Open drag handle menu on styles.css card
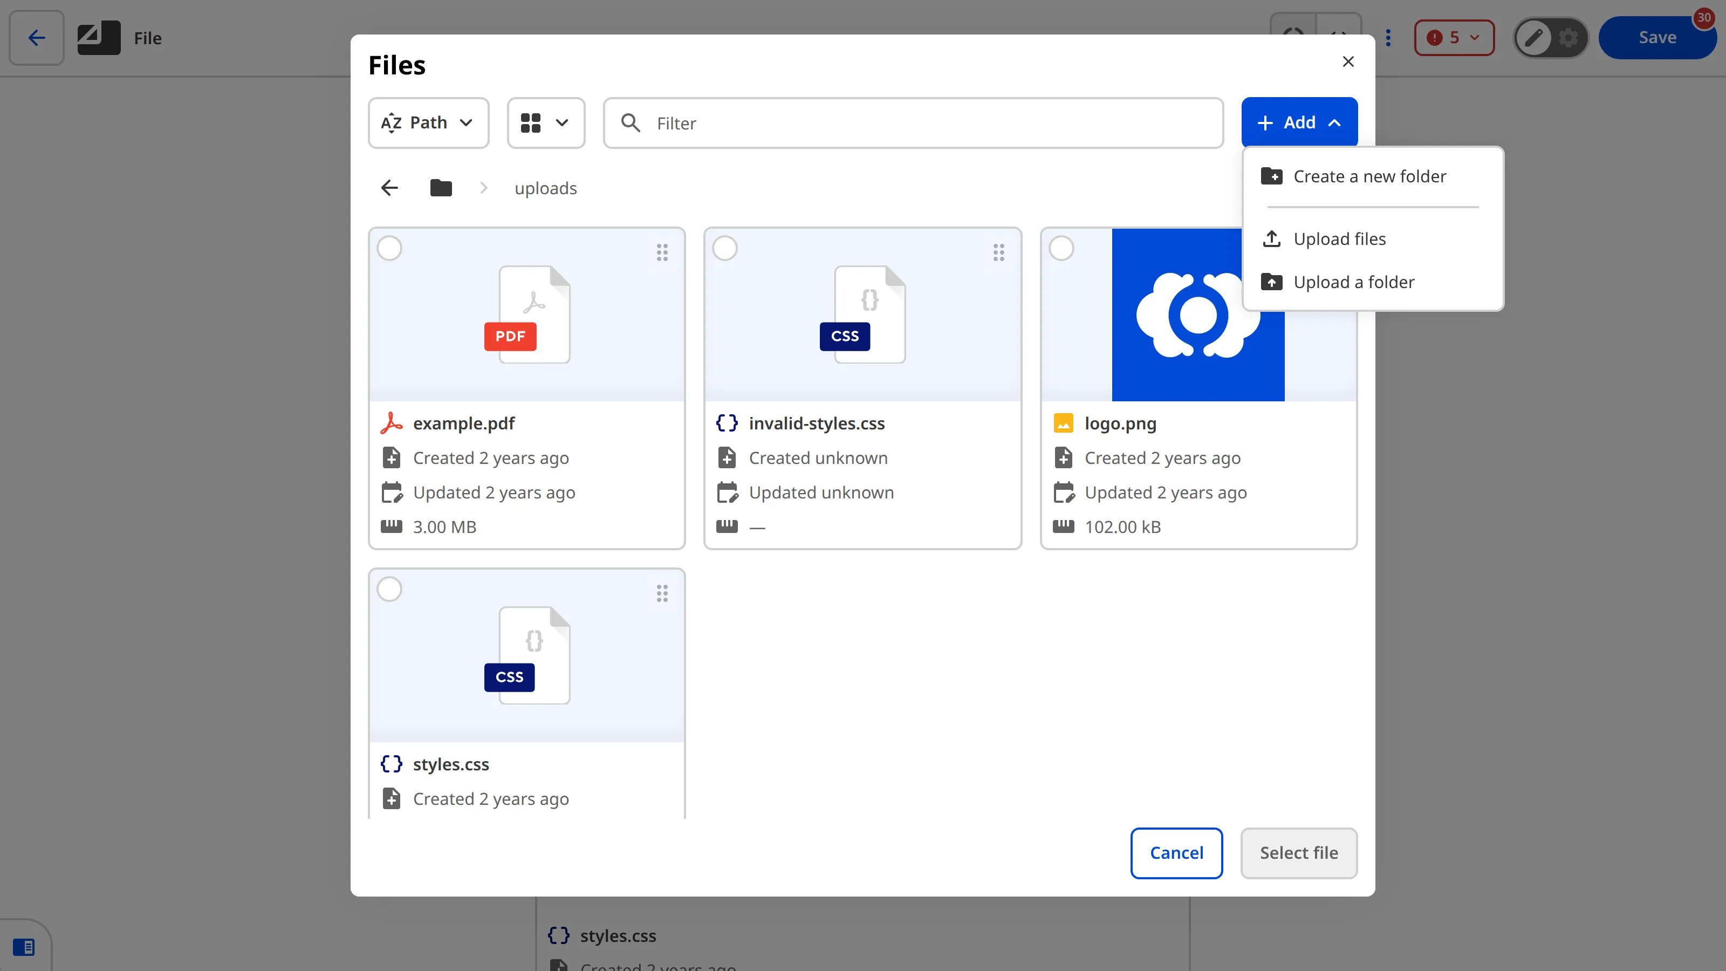This screenshot has width=1726, height=971. click(x=662, y=593)
